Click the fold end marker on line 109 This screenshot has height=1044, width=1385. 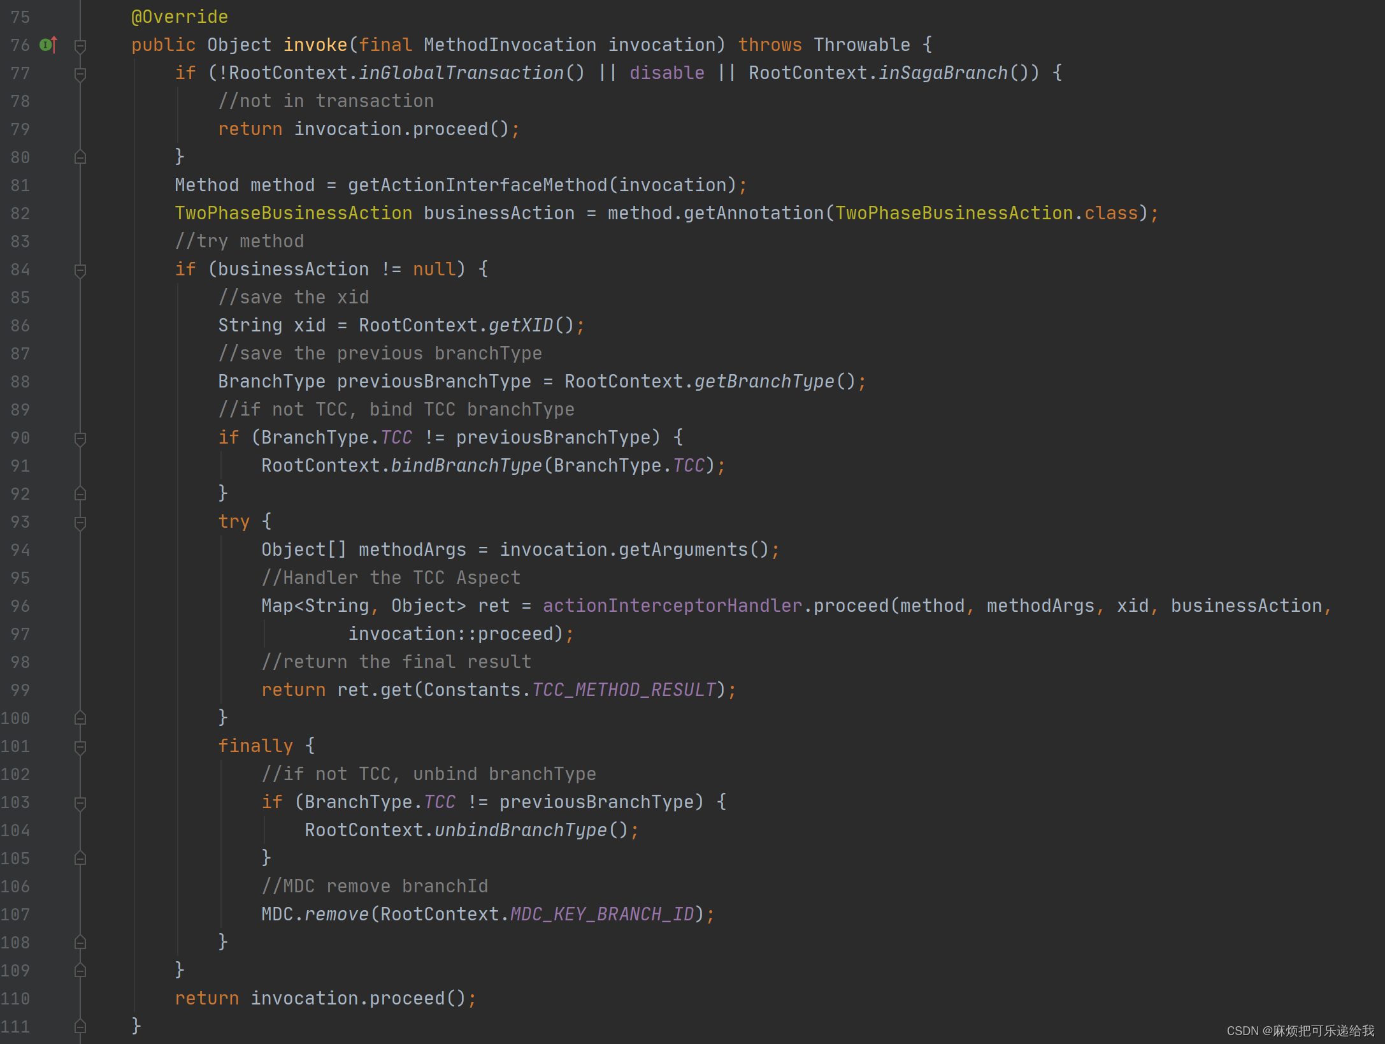click(x=80, y=970)
